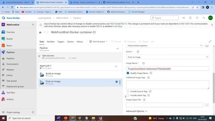Screen dimensions: 215x121
Task: Focus the Additional Image Tags text area
Action: [x=168, y=85]
